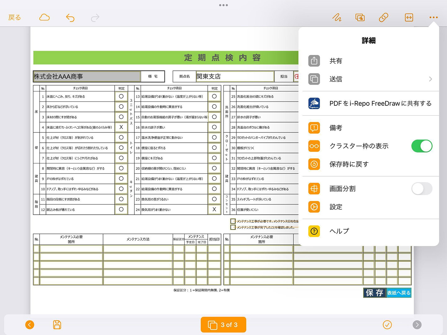This screenshot has width=447, height=335.
Task: Go to previous page with orange arrow
Action: (30, 325)
